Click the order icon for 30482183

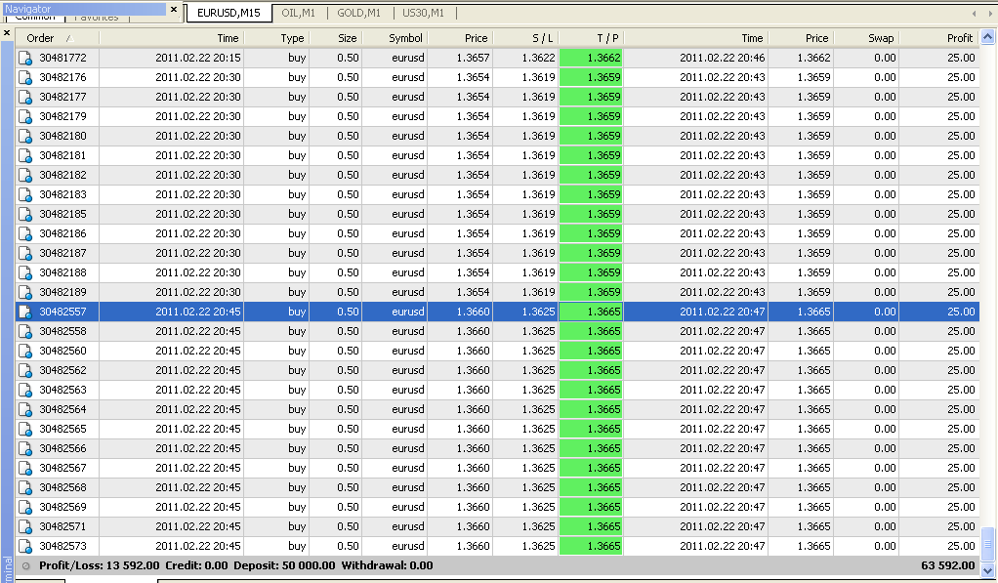pos(25,195)
